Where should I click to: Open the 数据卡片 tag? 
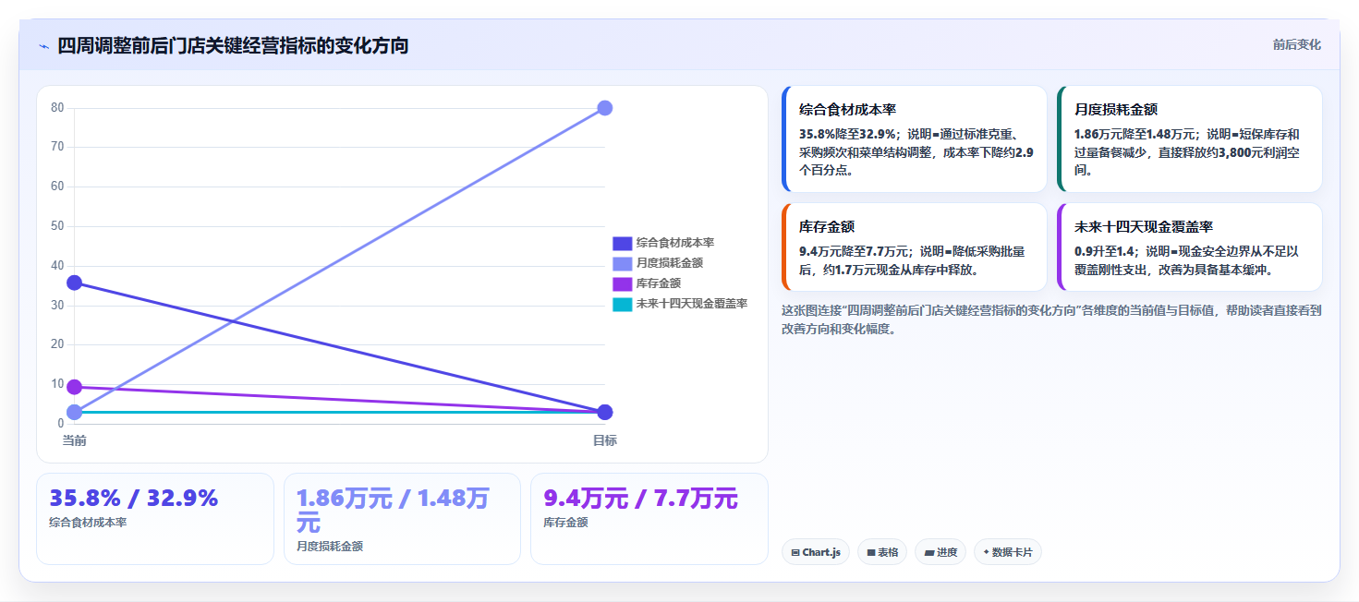point(1008,552)
